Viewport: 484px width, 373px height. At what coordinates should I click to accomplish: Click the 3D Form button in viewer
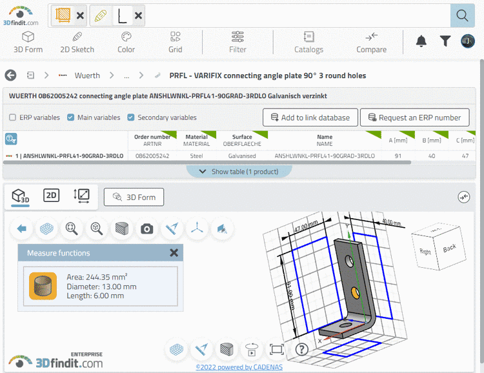click(134, 197)
